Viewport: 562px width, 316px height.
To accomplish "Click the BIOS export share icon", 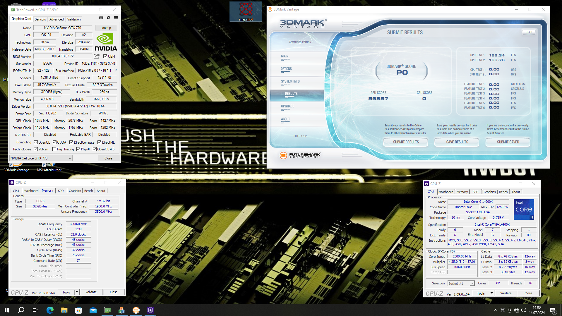I will [x=97, y=56].
